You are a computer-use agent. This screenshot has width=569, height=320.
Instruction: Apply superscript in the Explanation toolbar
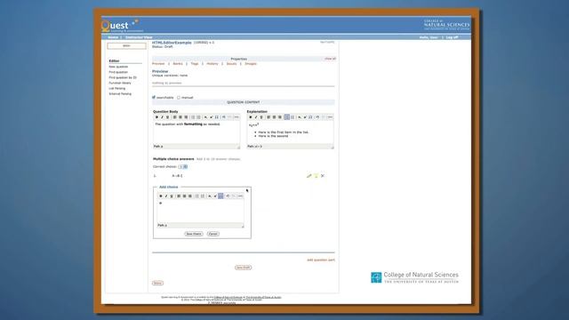[305, 117]
